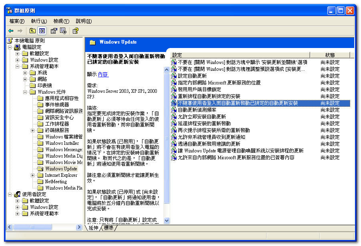This screenshot has width=361, height=246.
Task: Open the 檔案(F) menu
Action: 17,21
